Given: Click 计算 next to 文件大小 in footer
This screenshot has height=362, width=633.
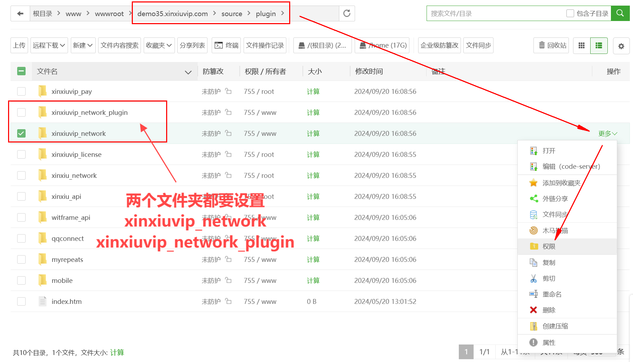Looking at the screenshot, I should point(117,352).
